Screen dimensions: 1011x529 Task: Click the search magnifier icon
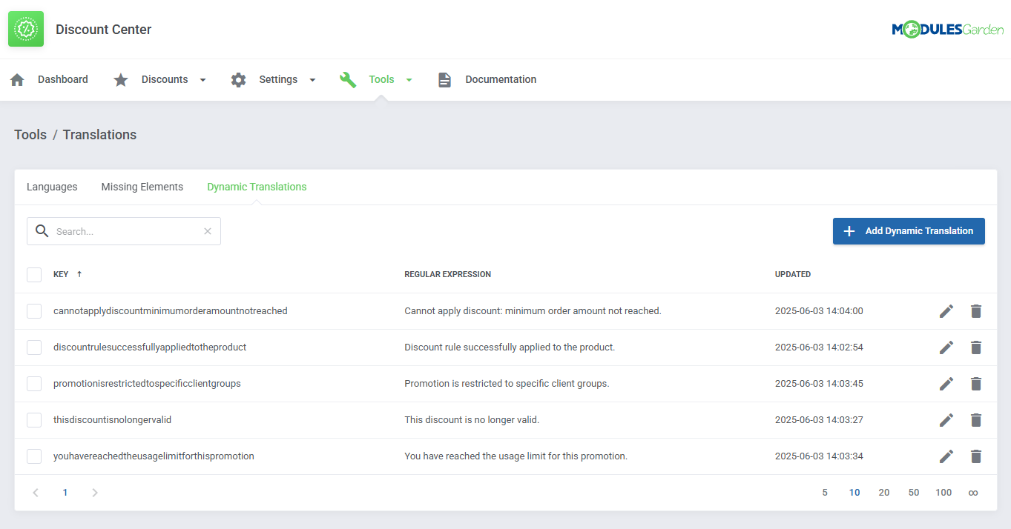tap(42, 230)
